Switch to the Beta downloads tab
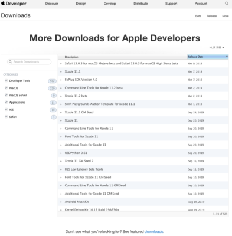Screen dimensions: 232x236 point(198,16)
